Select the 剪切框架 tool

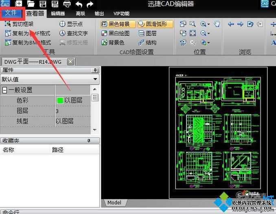(x=19, y=24)
